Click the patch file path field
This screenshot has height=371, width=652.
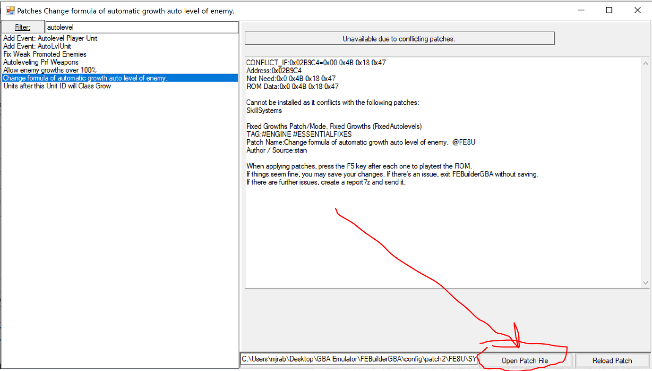(x=358, y=360)
